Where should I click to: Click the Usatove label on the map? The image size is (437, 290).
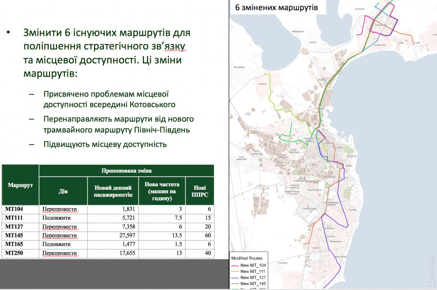tap(263, 84)
